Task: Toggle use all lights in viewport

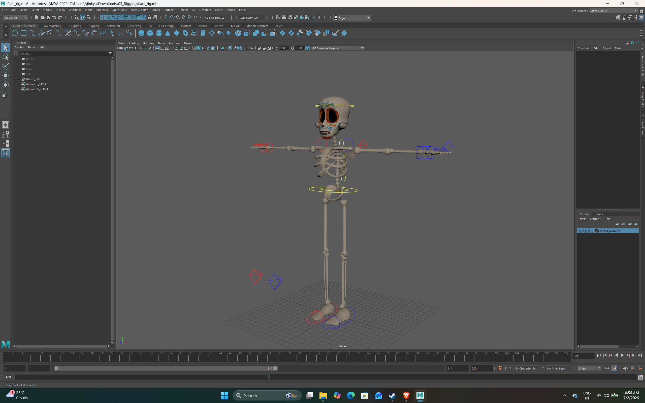Action: pyautogui.click(x=218, y=48)
